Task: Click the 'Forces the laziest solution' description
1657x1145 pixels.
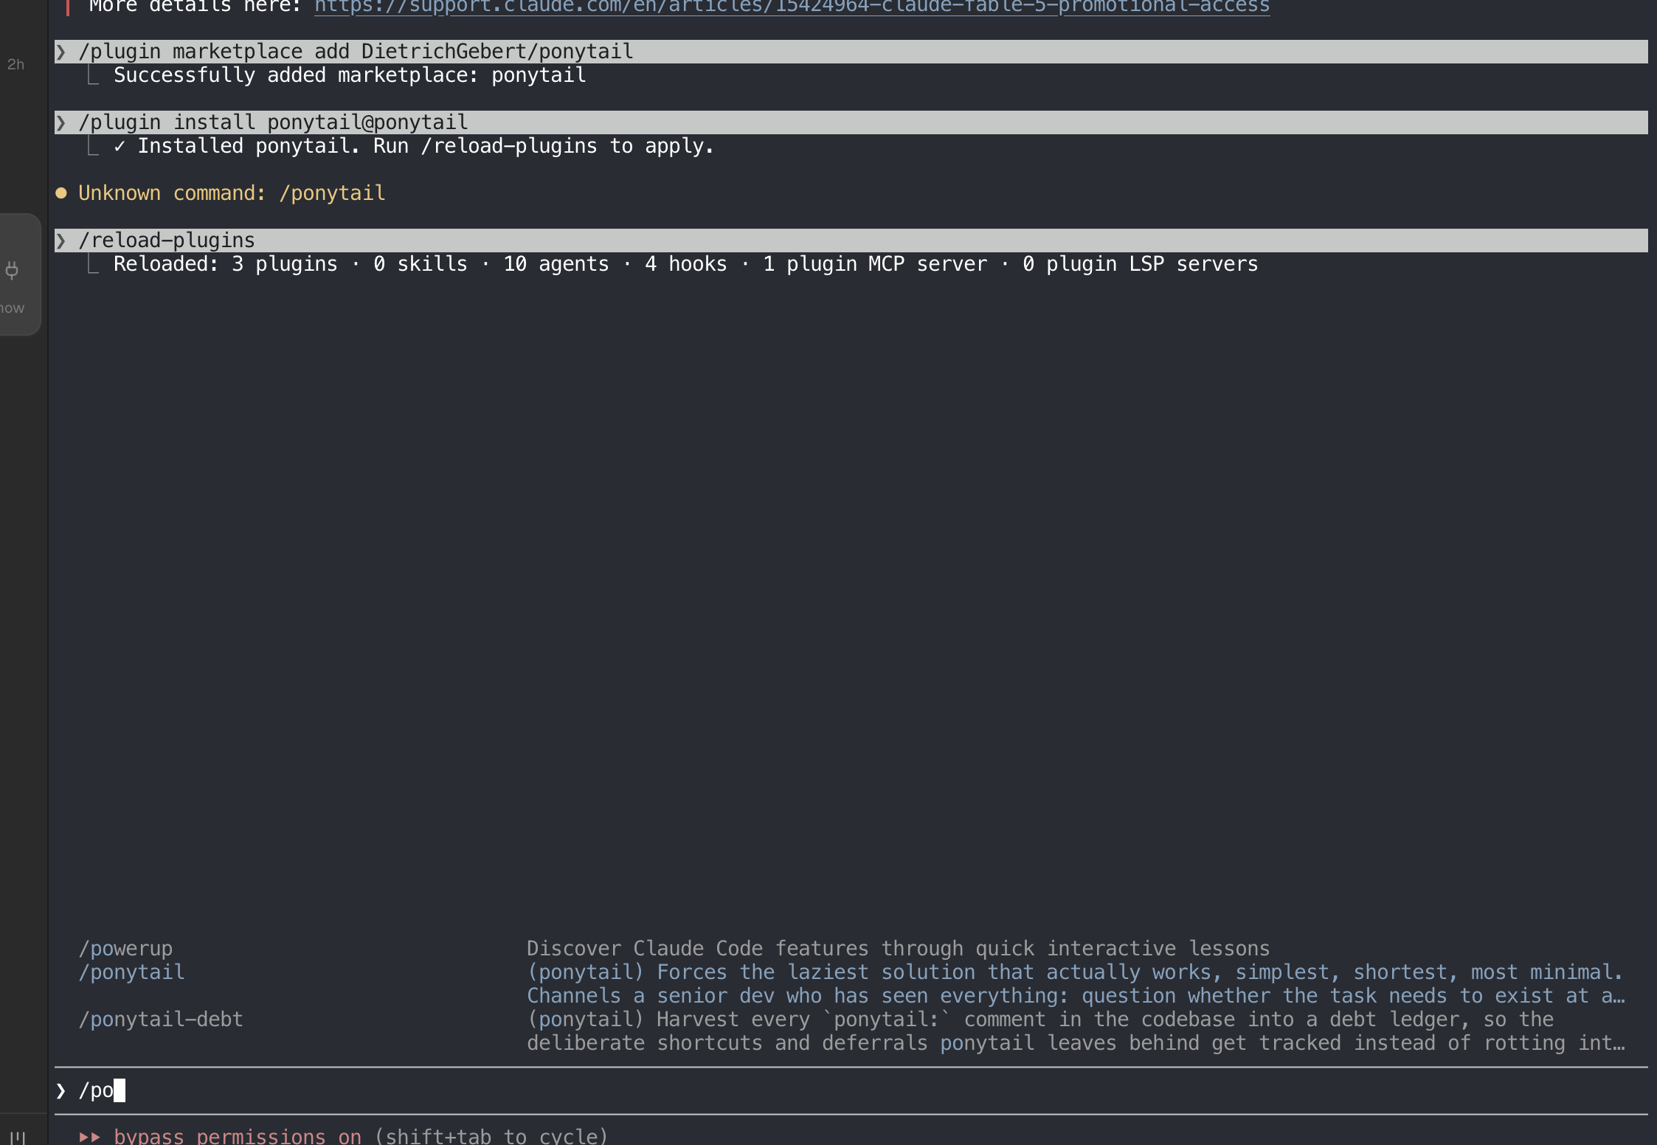Action: coord(1076,983)
